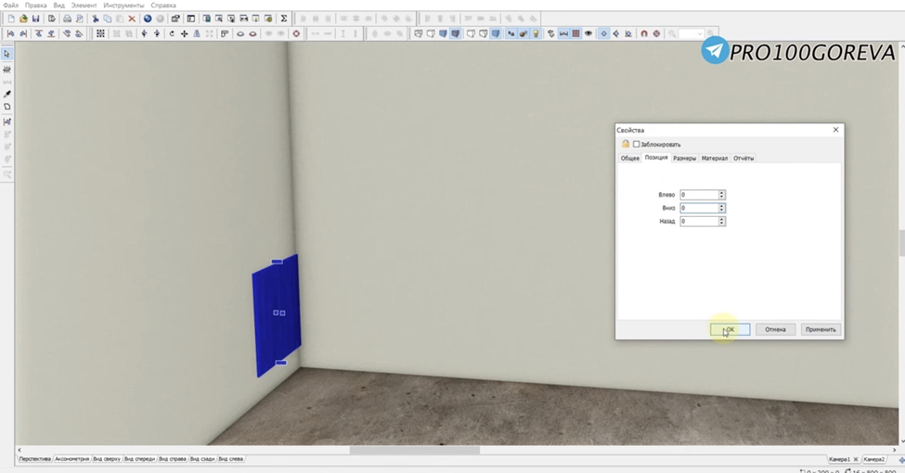This screenshot has width=905, height=473.
Task: Switch to the Вид справа tab
Action: point(173,459)
